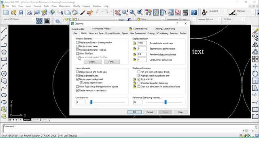
Task: Open the layer control dropdown
Action: (116, 19)
